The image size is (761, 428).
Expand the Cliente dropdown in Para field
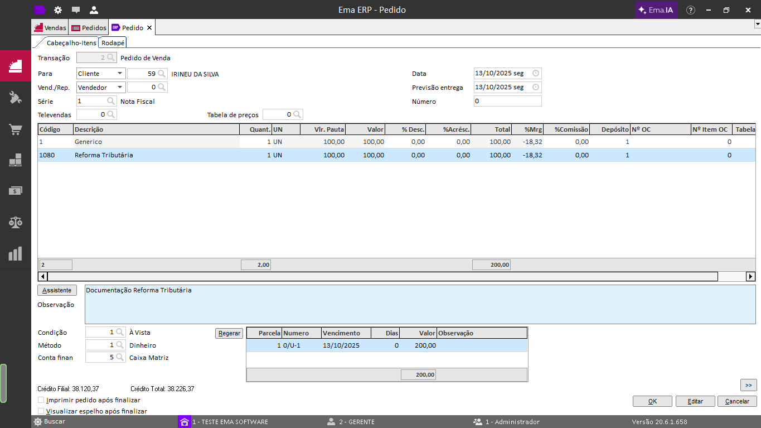(x=120, y=74)
